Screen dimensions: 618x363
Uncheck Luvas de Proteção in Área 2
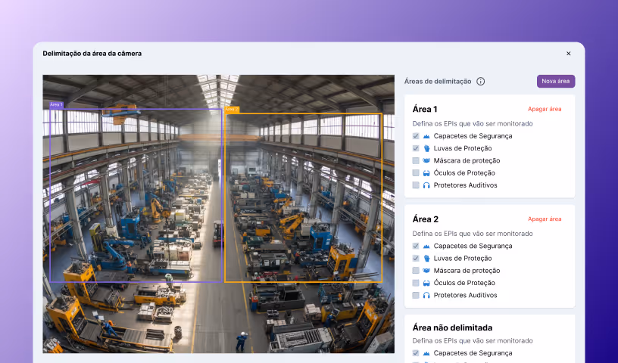point(416,259)
